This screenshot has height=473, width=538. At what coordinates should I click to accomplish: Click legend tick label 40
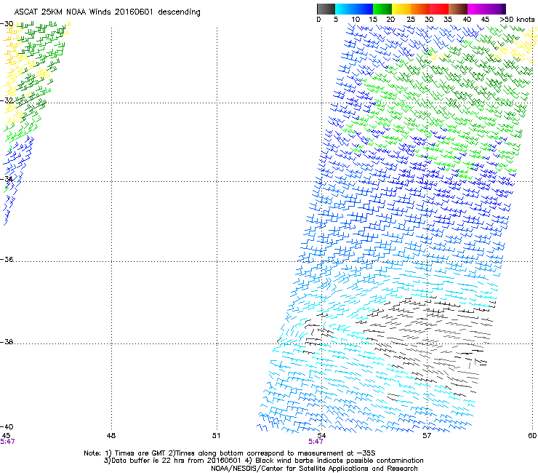pyautogui.click(x=467, y=20)
